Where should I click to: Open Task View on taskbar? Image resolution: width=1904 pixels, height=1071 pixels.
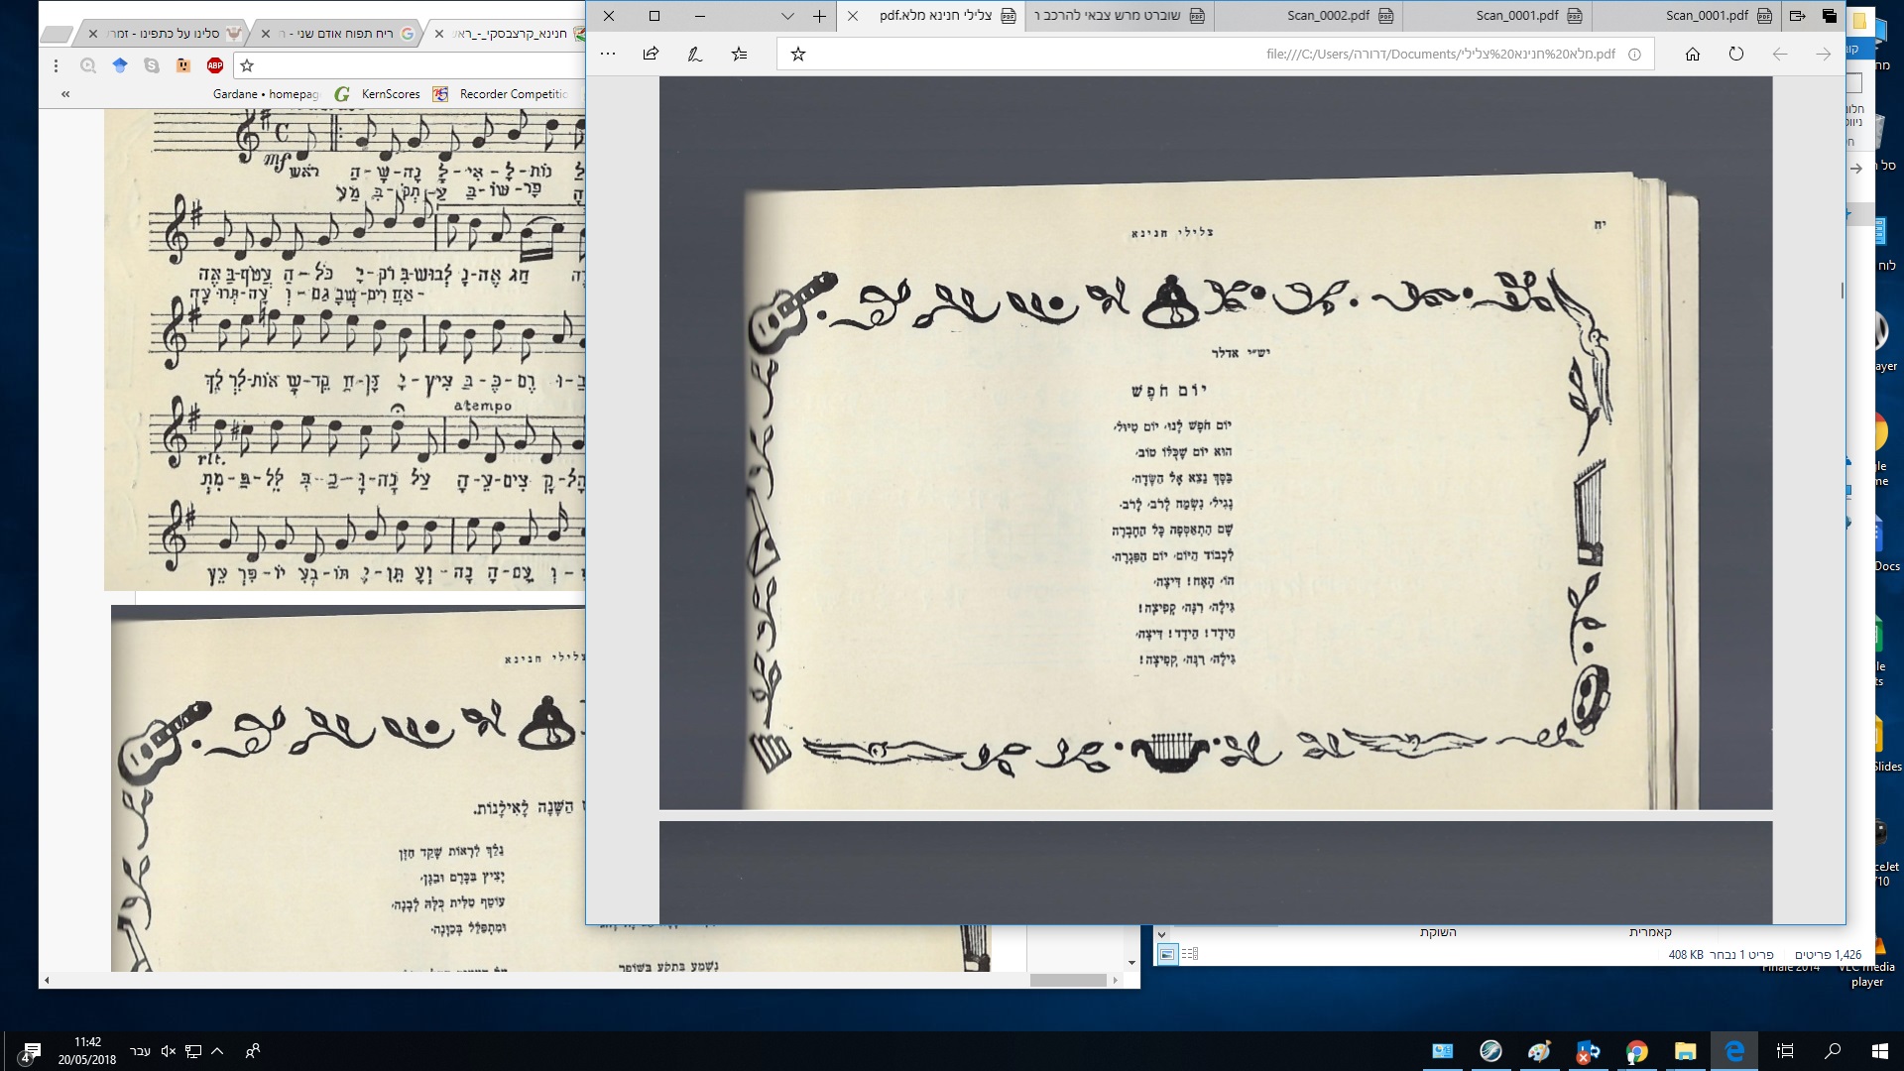1785,1051
